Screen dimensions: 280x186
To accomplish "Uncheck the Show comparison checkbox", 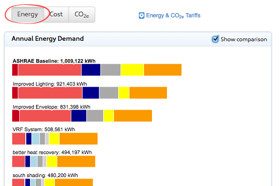I will click(215, 39).
